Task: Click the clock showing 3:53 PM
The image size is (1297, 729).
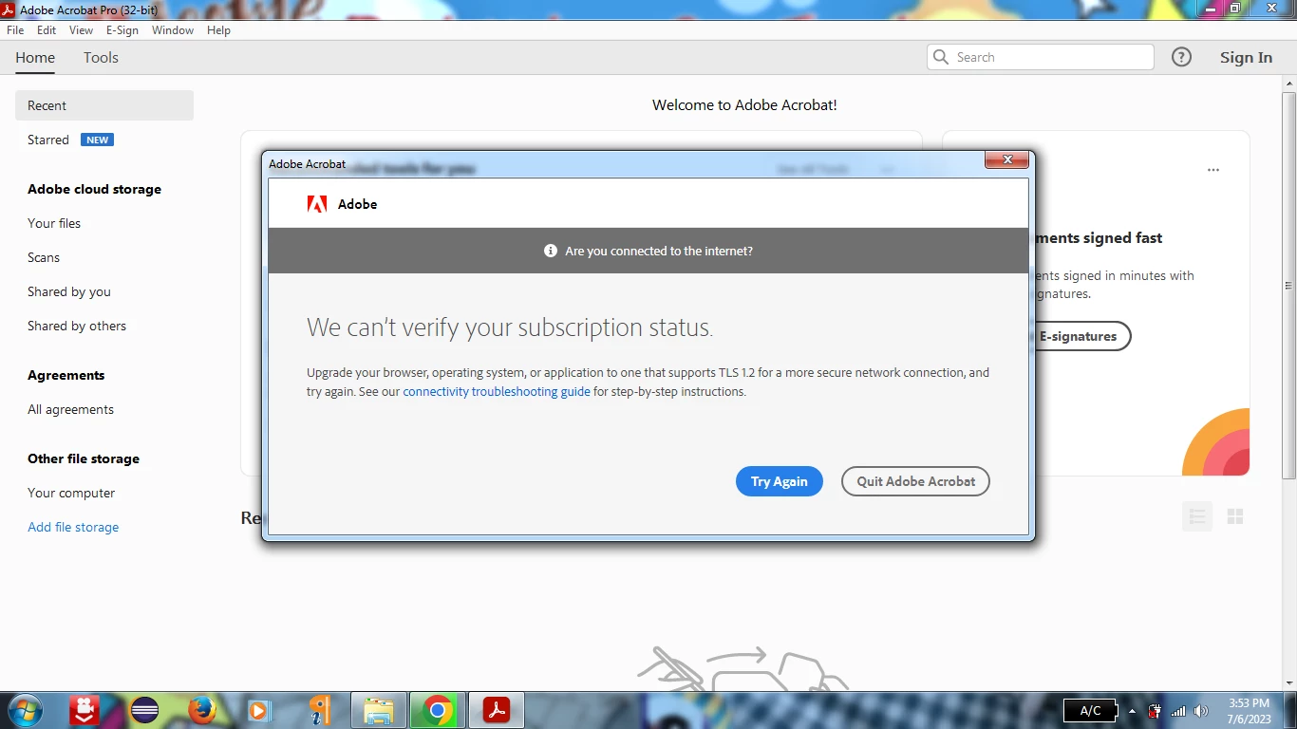Action: [1249, 703]
